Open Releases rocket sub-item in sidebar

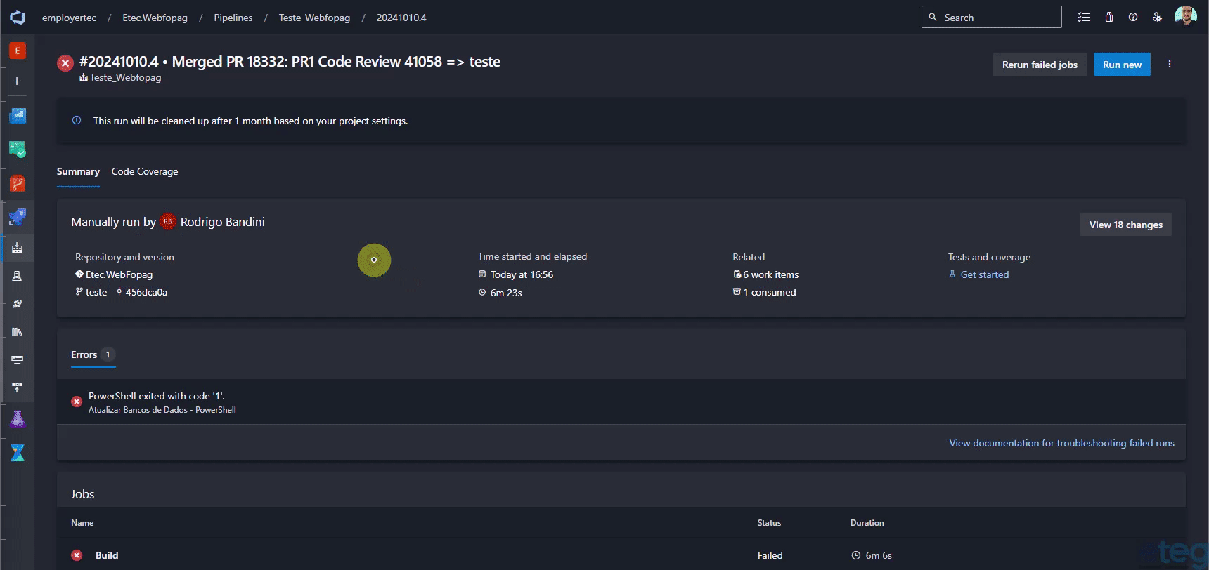18,304
